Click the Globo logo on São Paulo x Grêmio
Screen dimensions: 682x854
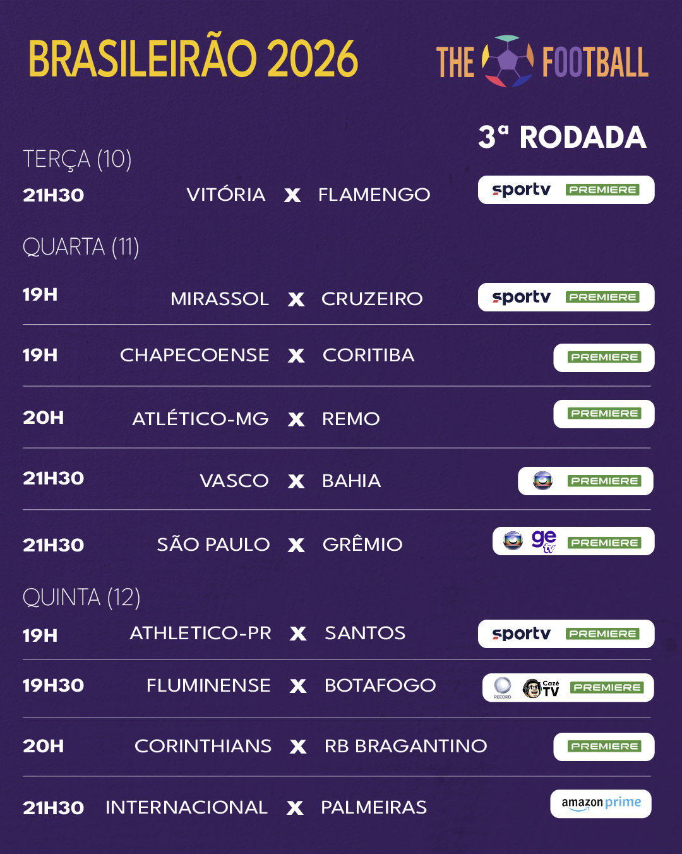click(x=513, y=541)
